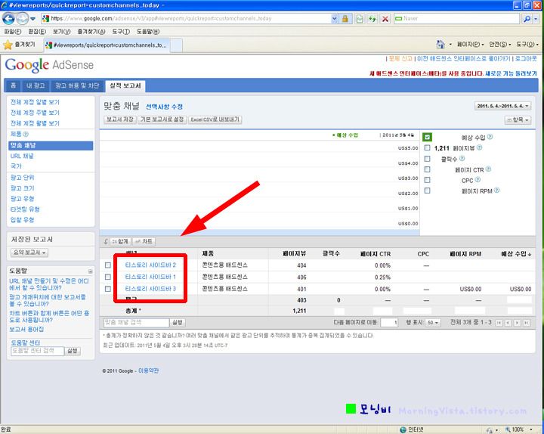Image resolution: width=544 pixels, height=434 pixels.
Task: Open the date range dropdown 2011. 5. 4.
Action: 502,106
